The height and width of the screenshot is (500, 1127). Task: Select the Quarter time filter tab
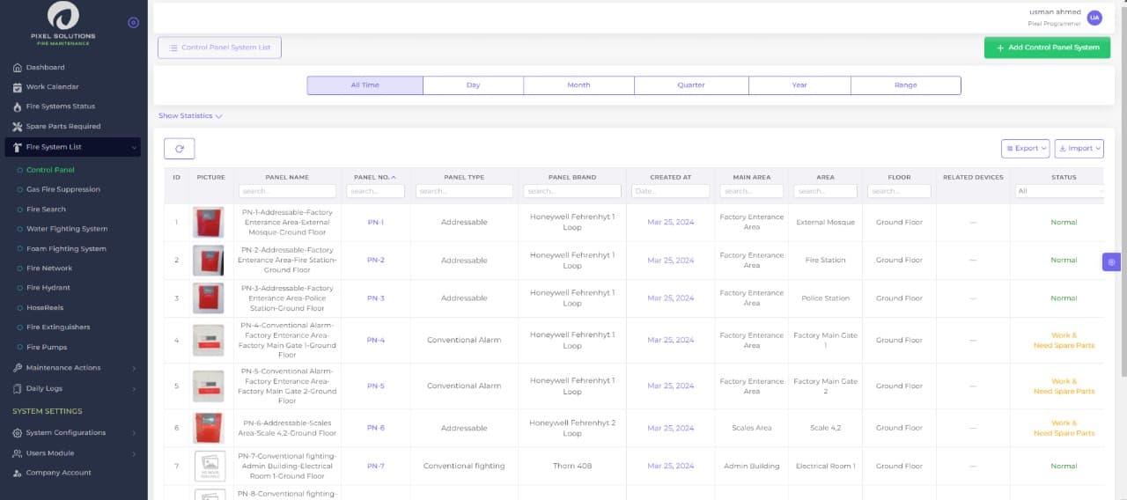(x=690, y=85)
